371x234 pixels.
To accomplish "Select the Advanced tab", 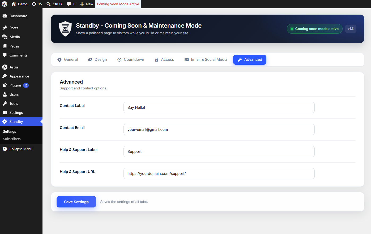I will point(250,59).
